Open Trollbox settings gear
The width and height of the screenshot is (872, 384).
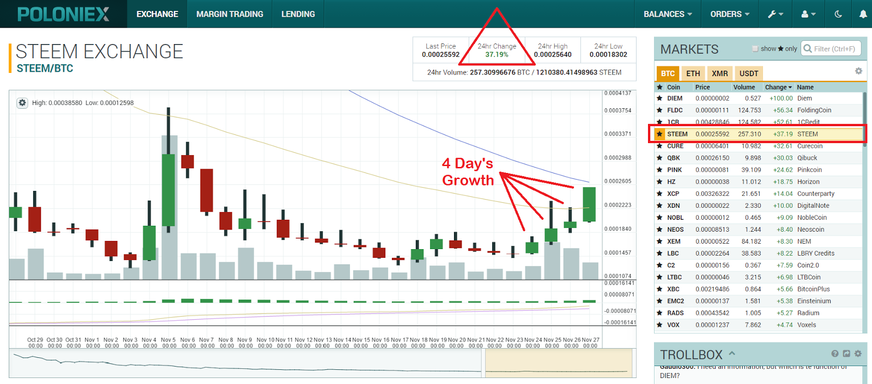coord(858,354)
